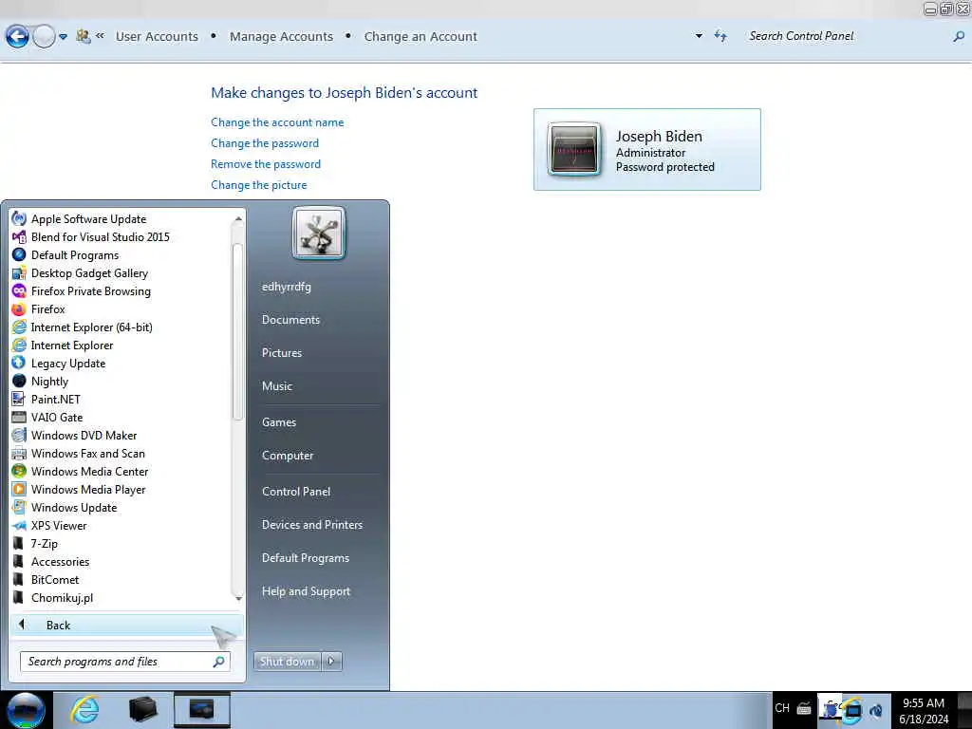Open Windows Media Center icon
972x729 pixels.
pos(19,471)
